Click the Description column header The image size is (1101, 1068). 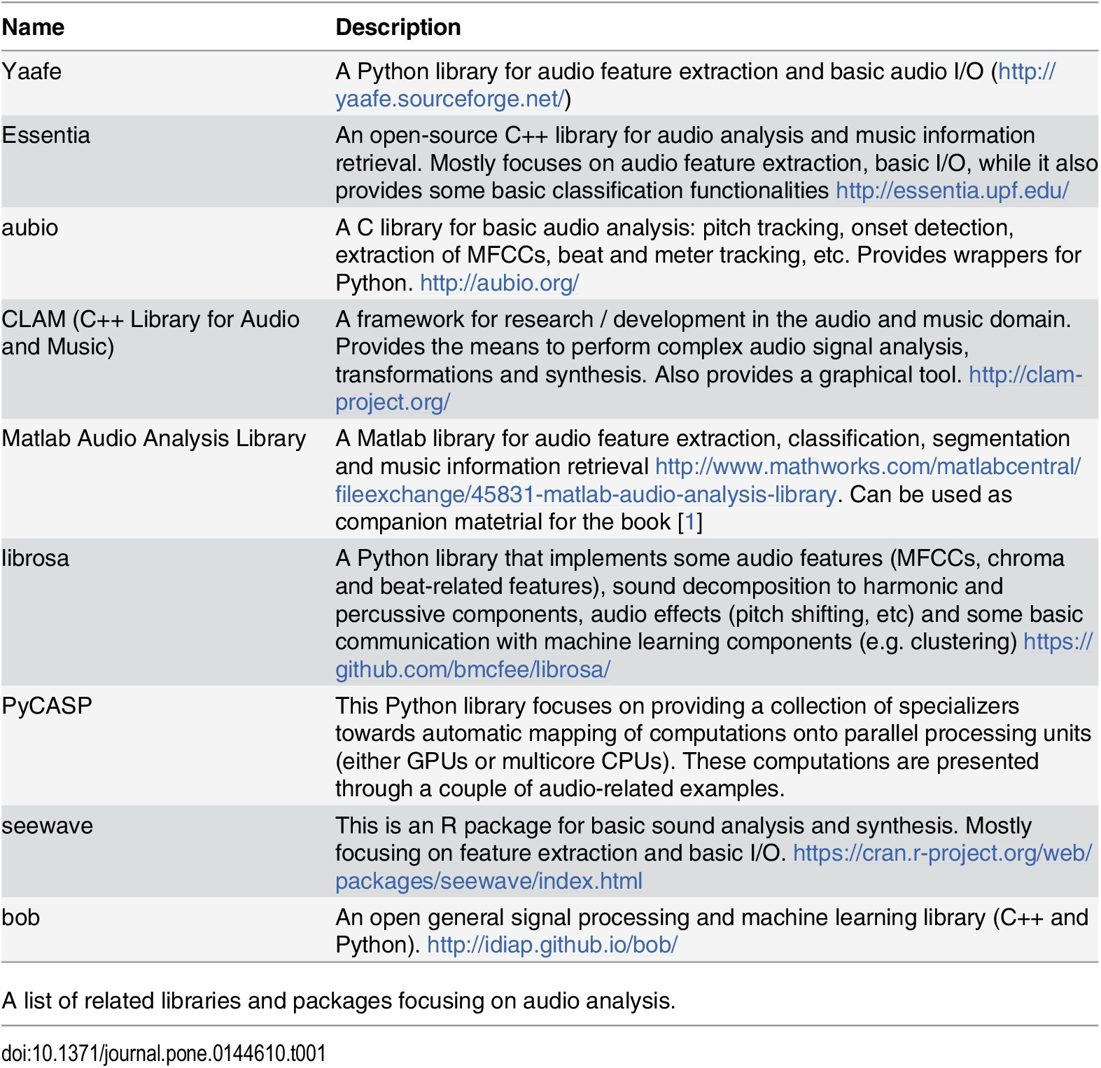coord(398,27)
